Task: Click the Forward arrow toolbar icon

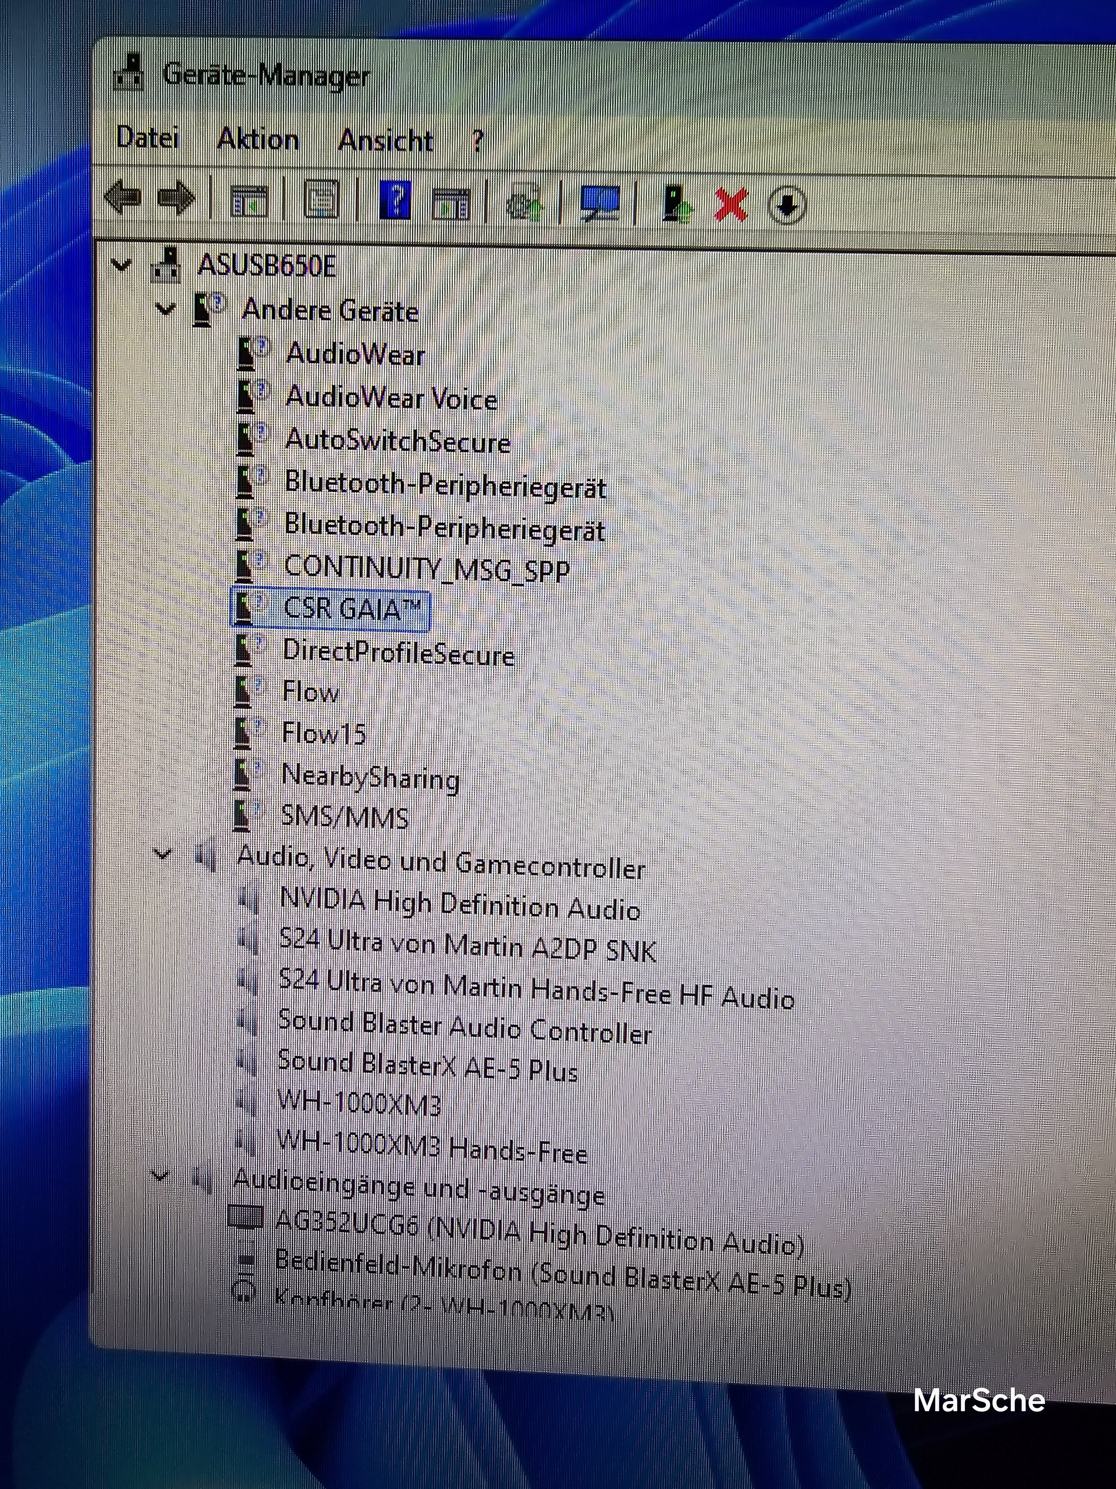Action: point(176,198)
